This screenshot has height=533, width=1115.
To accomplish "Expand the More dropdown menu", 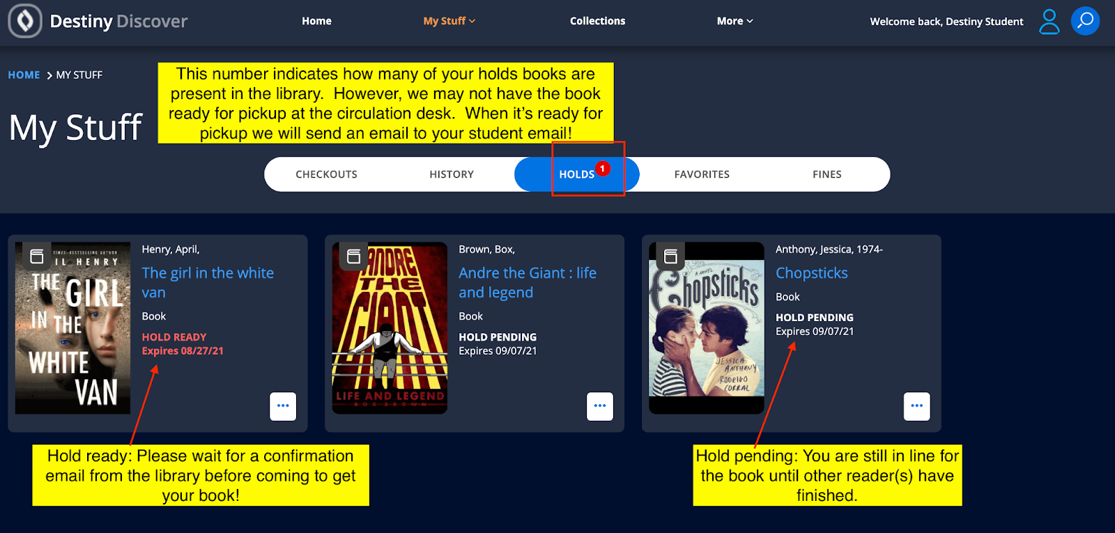I will pyautogui.click(x=735, y=21).
